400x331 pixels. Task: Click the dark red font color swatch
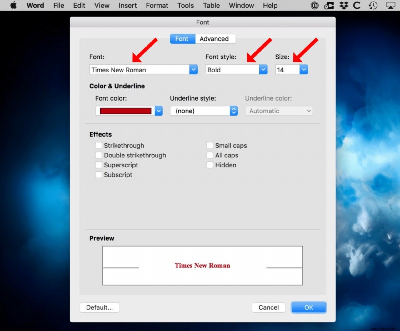(x=126, y=111)
